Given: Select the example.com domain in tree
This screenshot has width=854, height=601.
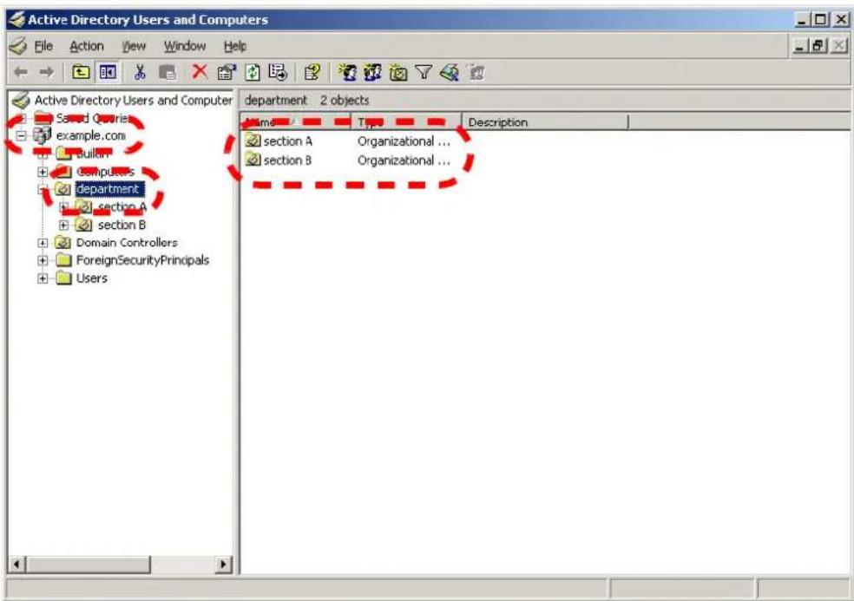Looking at the screenshot, I should [x=90, y=135].
